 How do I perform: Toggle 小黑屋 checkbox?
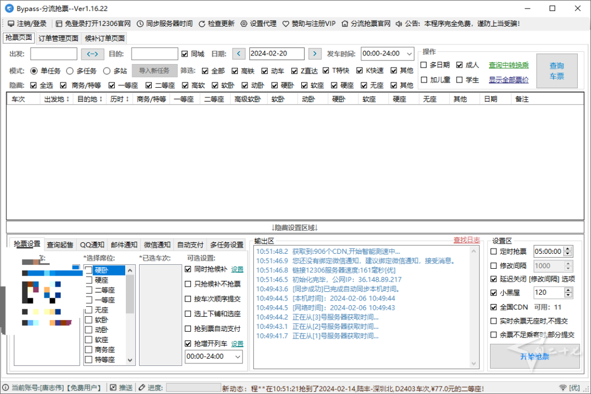coord(493,292)
